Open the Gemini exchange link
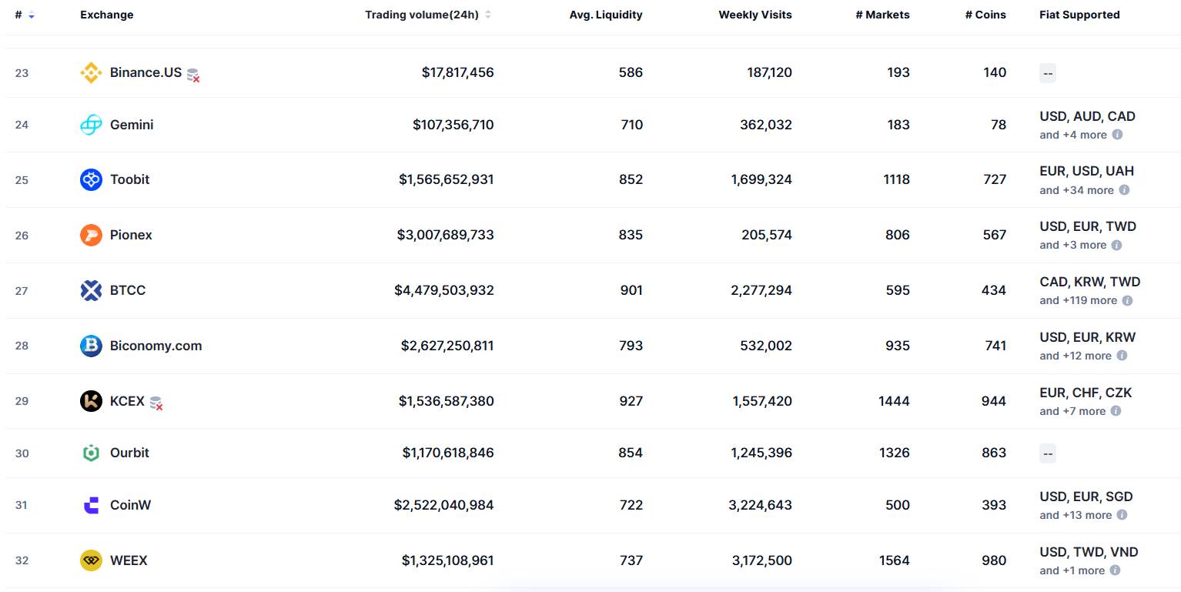This screenshot has width=1181, height=592. (132, 124)
